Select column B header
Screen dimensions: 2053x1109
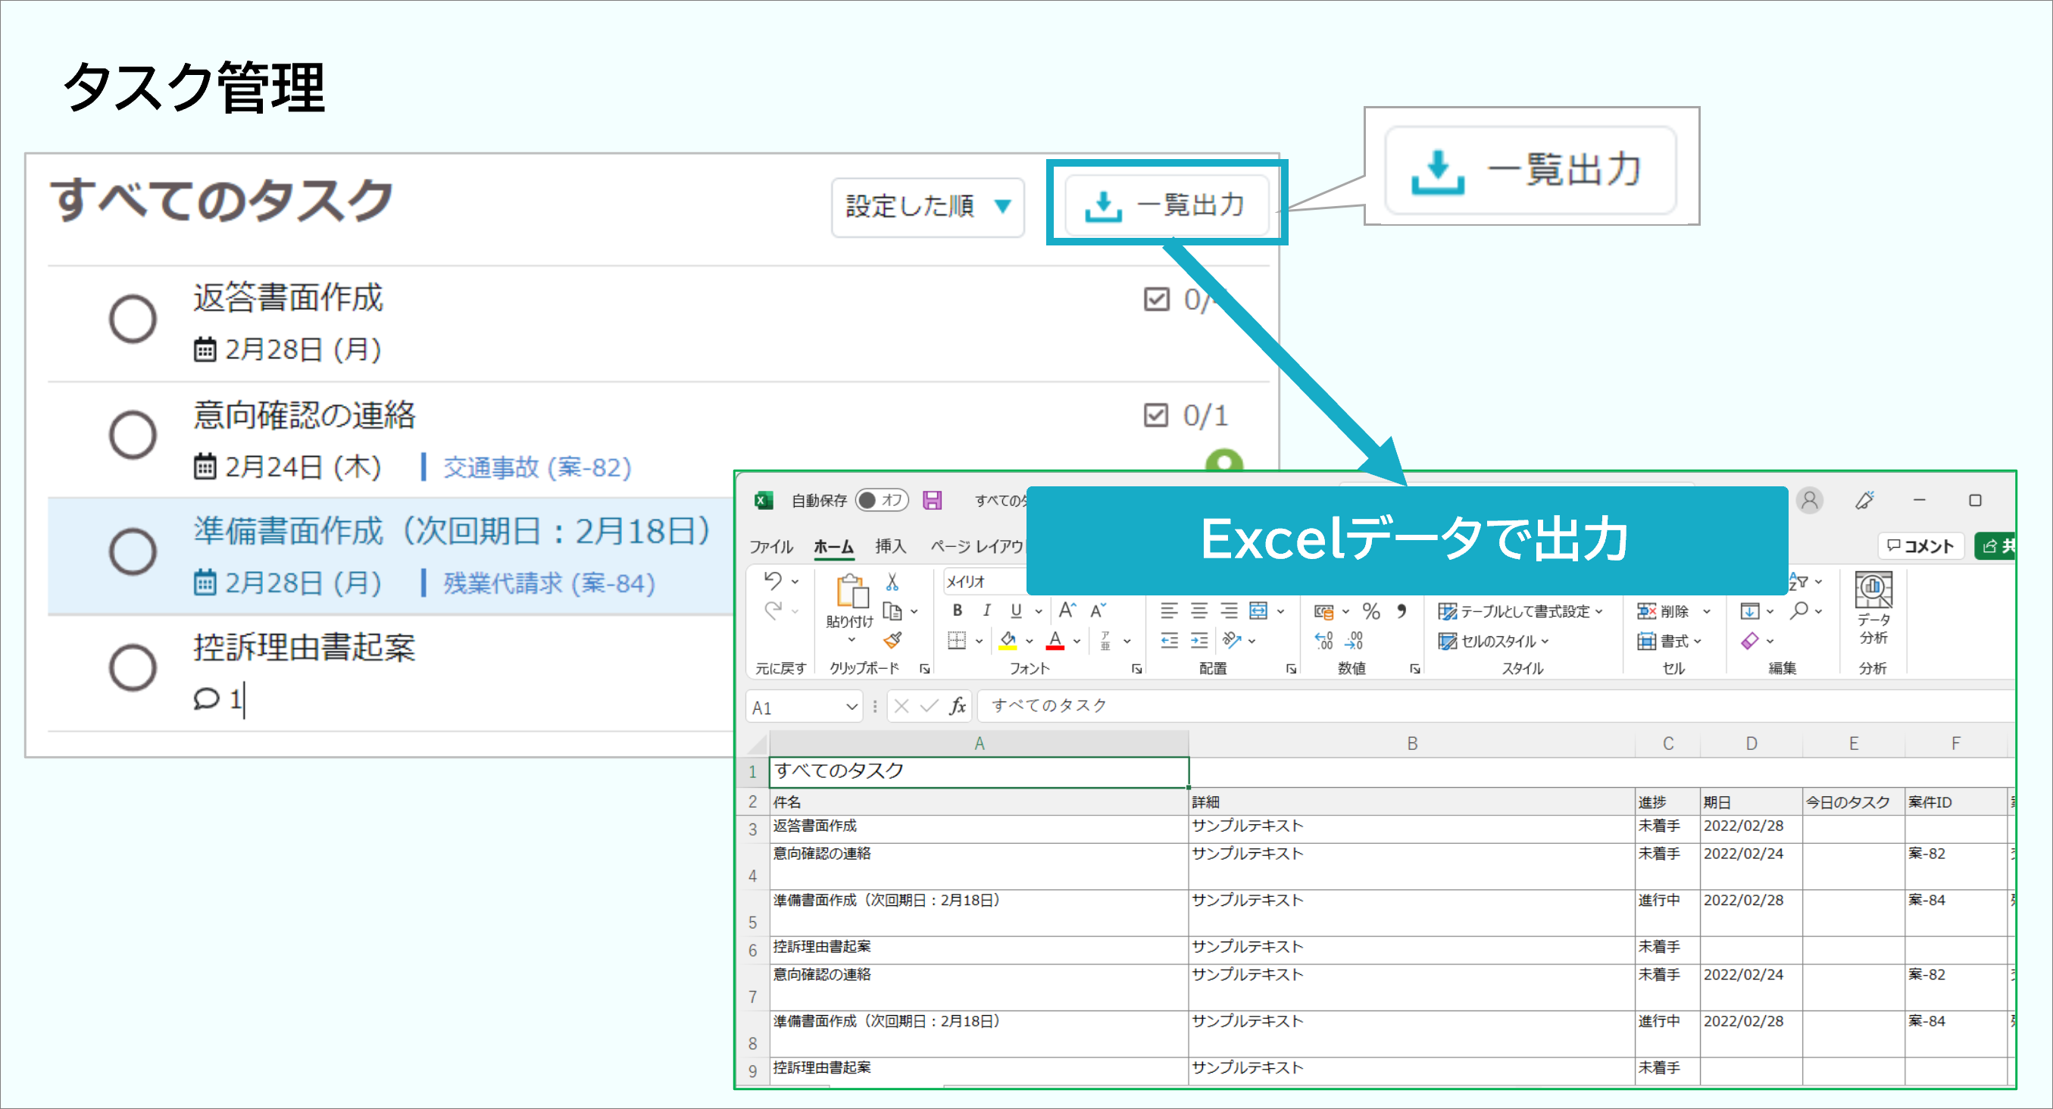tap(1411, 743)
